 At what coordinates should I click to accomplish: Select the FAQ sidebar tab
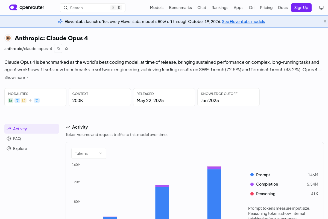(x=32, y=139)
